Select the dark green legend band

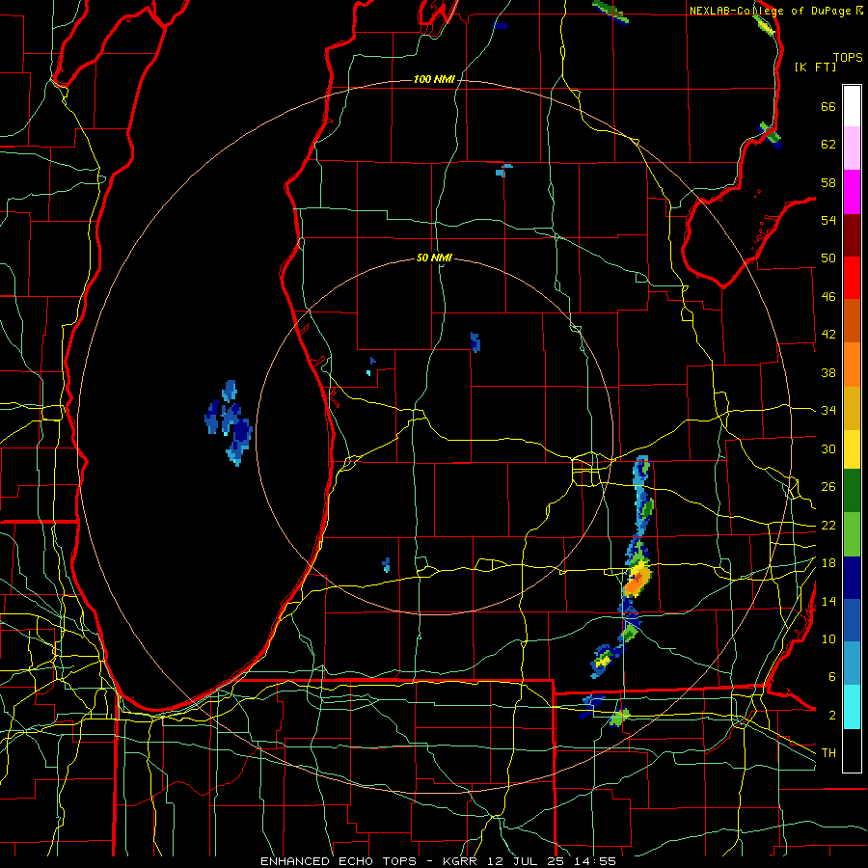852,491
